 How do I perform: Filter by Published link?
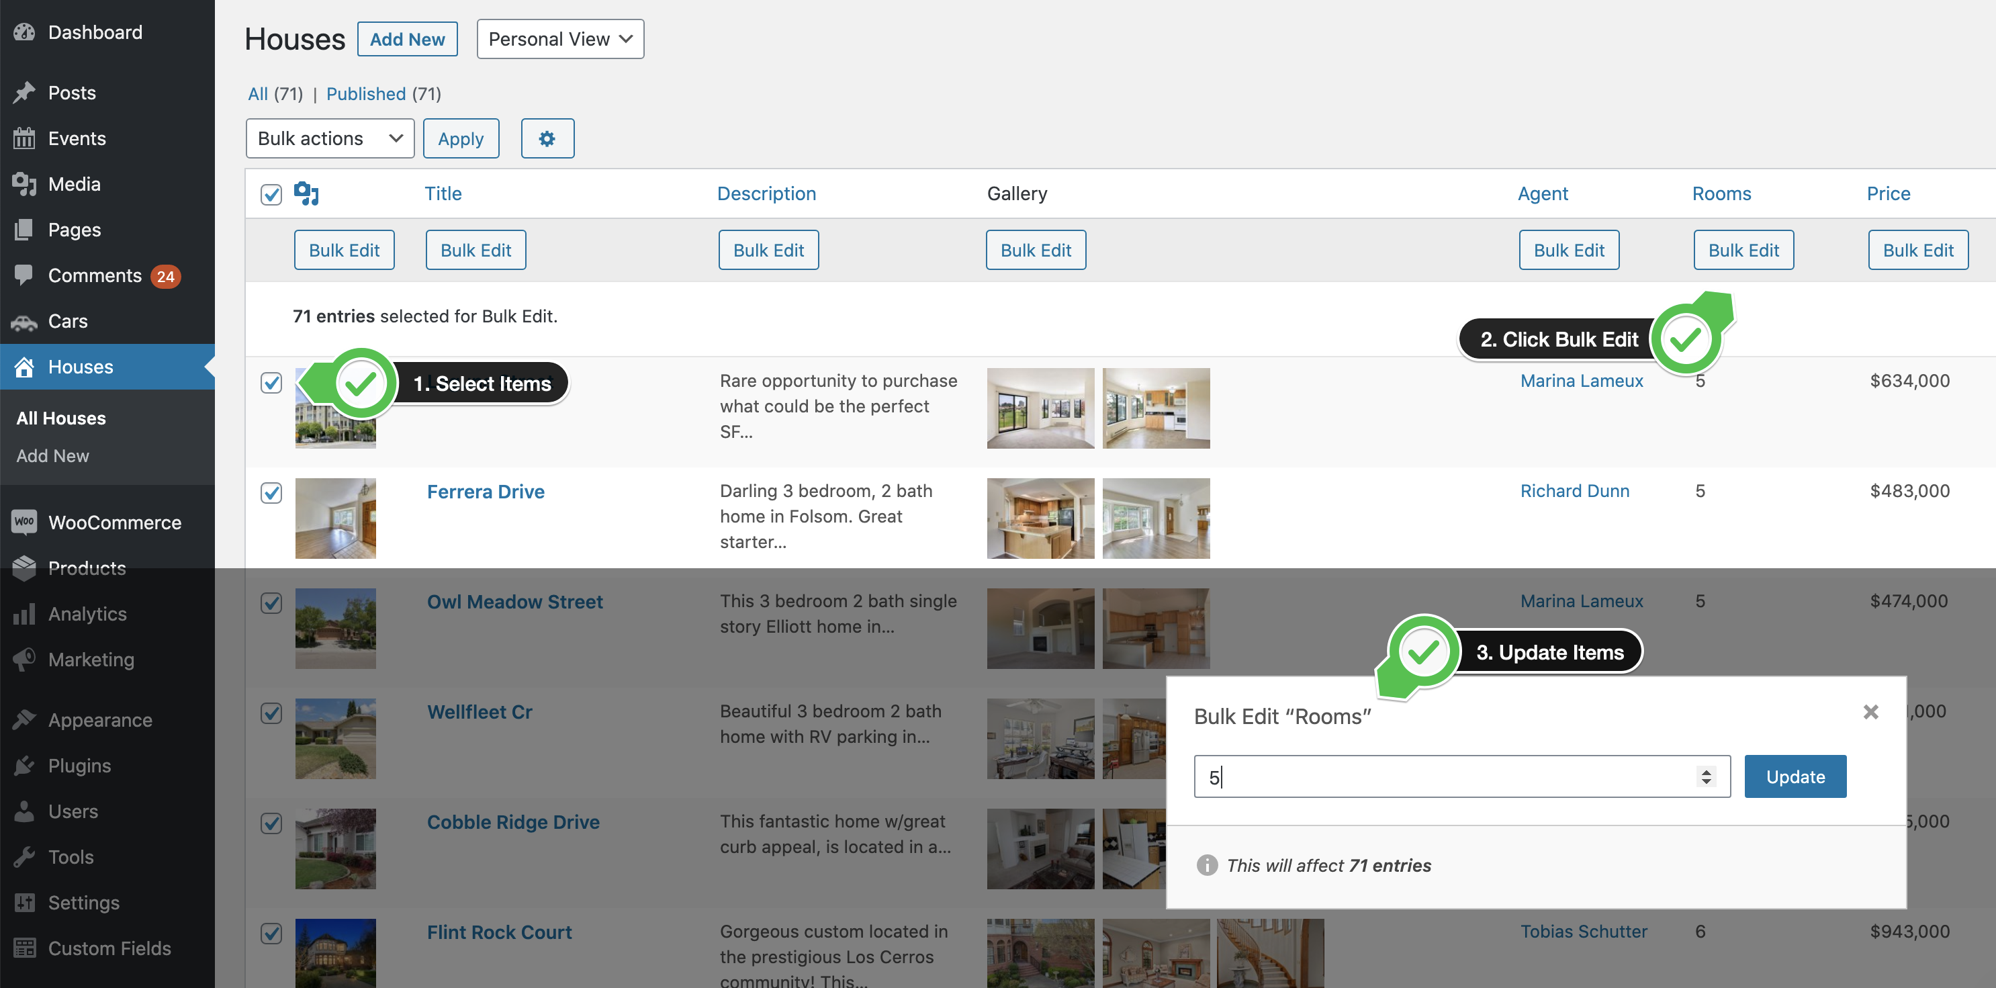[366, 94]
